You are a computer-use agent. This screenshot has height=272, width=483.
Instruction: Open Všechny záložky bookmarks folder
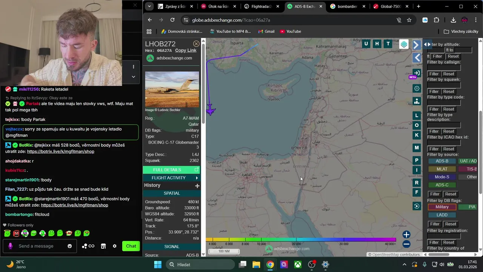[x=461, y=31]
